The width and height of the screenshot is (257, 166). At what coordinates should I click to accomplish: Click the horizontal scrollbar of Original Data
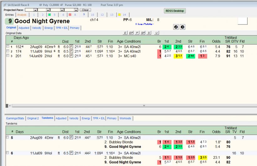click(134, 106)
